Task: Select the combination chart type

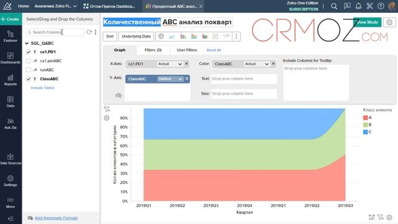Action: coord(205,37)
